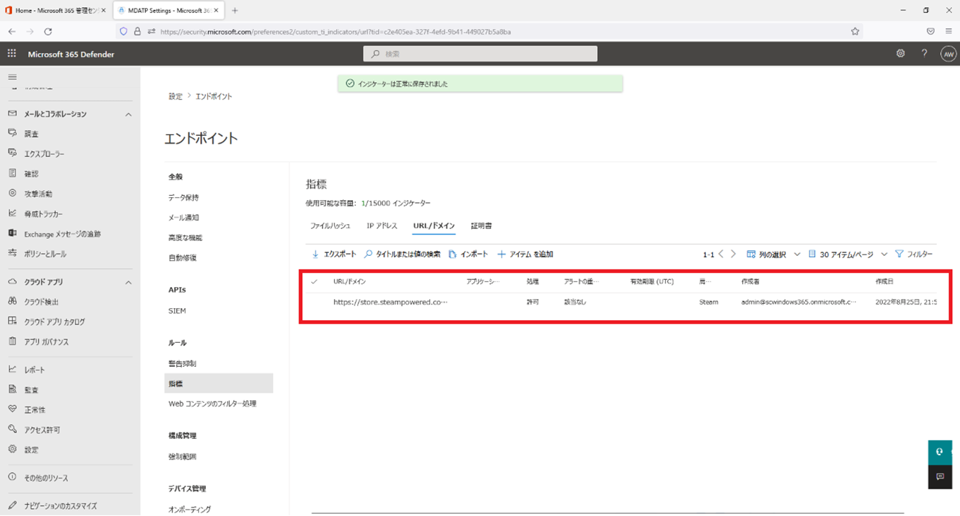The image size is (960, 516).
Task: Click アイテムを追加 to add an indicator
Action: click(x=525, y=254)
